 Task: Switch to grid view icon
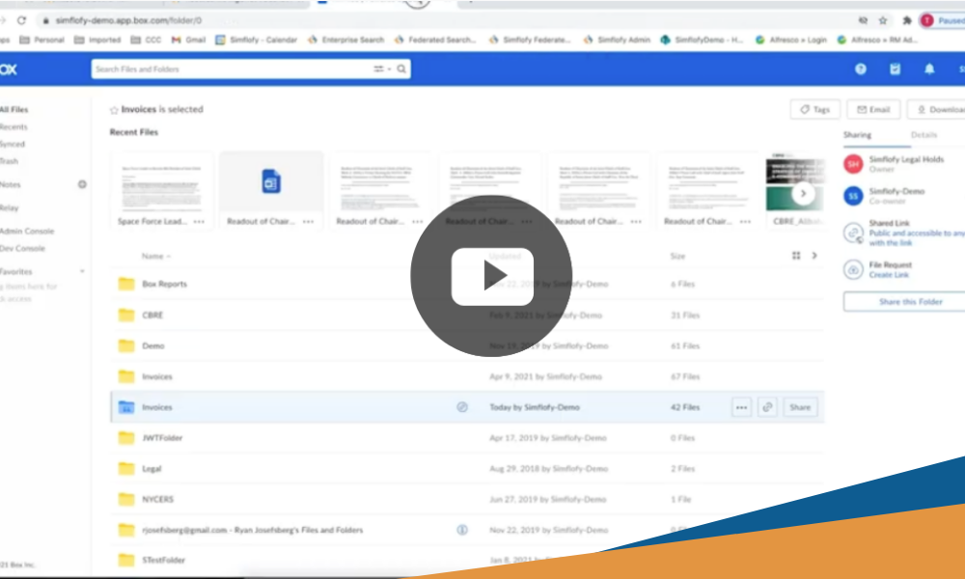[796, 256]
